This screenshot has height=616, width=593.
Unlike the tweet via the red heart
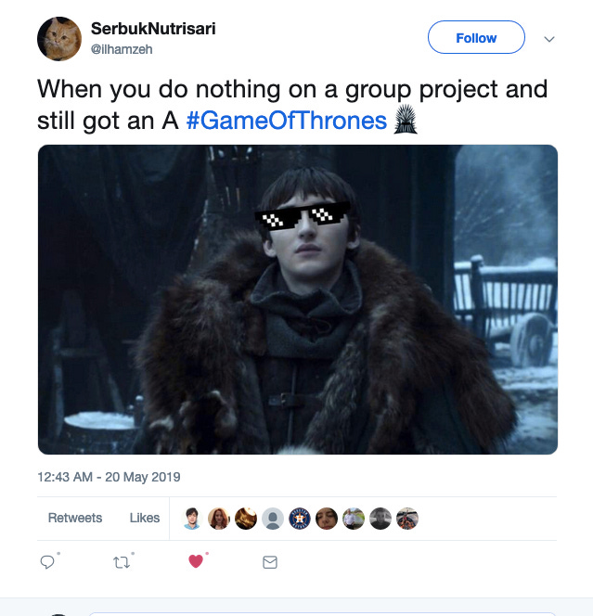tap(196, 561)
